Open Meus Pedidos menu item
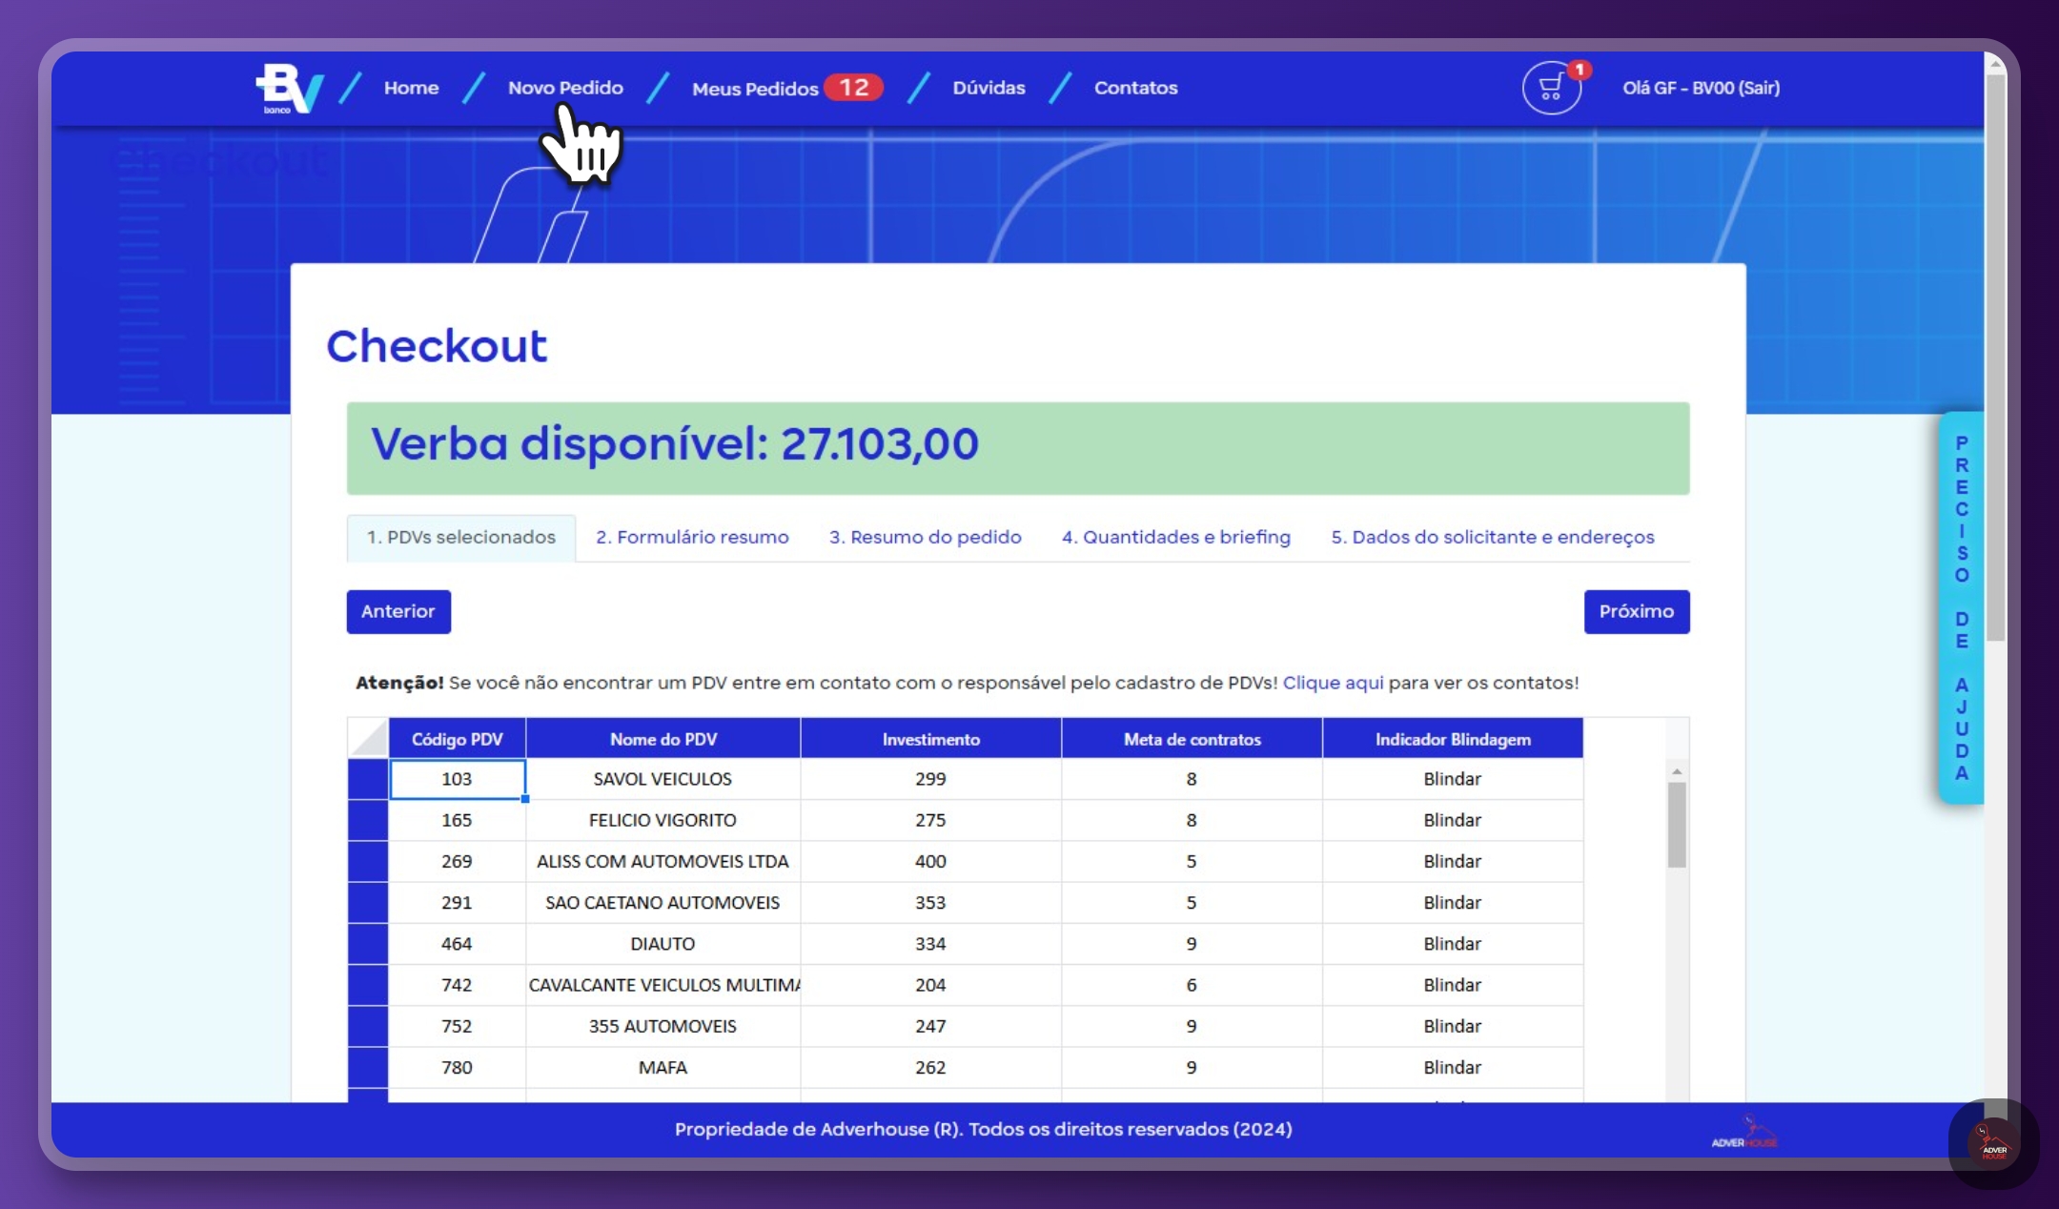This screenshot has width=2059, height=1209. tap(755, 89)
